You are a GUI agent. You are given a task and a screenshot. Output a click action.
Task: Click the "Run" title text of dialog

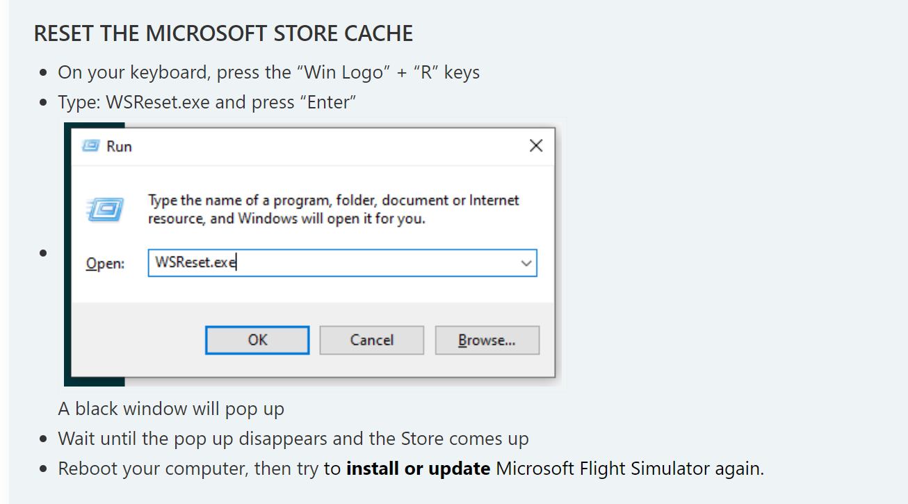click(119, 146)
